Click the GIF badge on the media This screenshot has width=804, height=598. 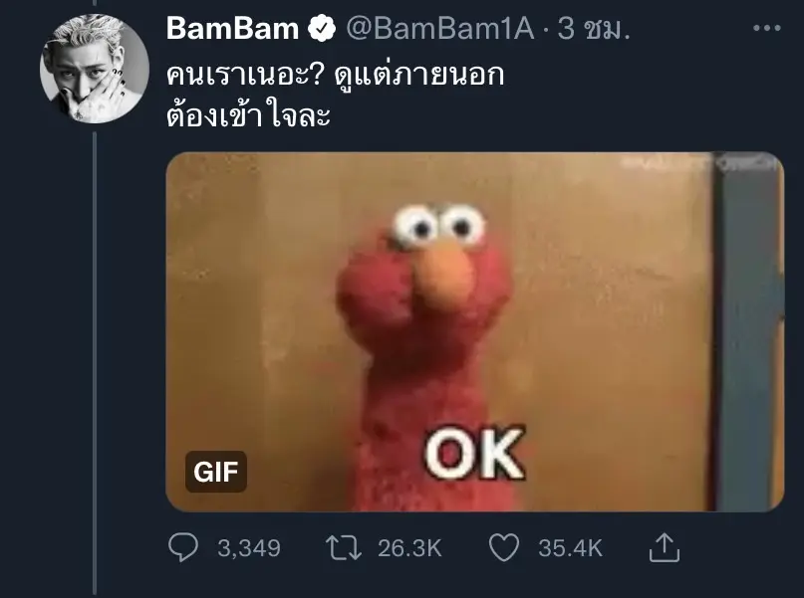[216, 472]
